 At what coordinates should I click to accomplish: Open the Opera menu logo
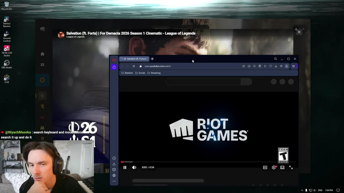[114, 60]
